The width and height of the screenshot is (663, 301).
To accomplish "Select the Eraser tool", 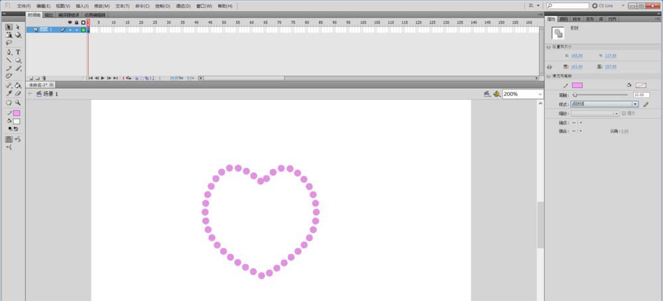I will click(x=18, y=94).
